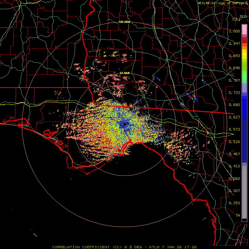Click the 100 NMI range ring label
Screen dimensions: 249x249
124,22
